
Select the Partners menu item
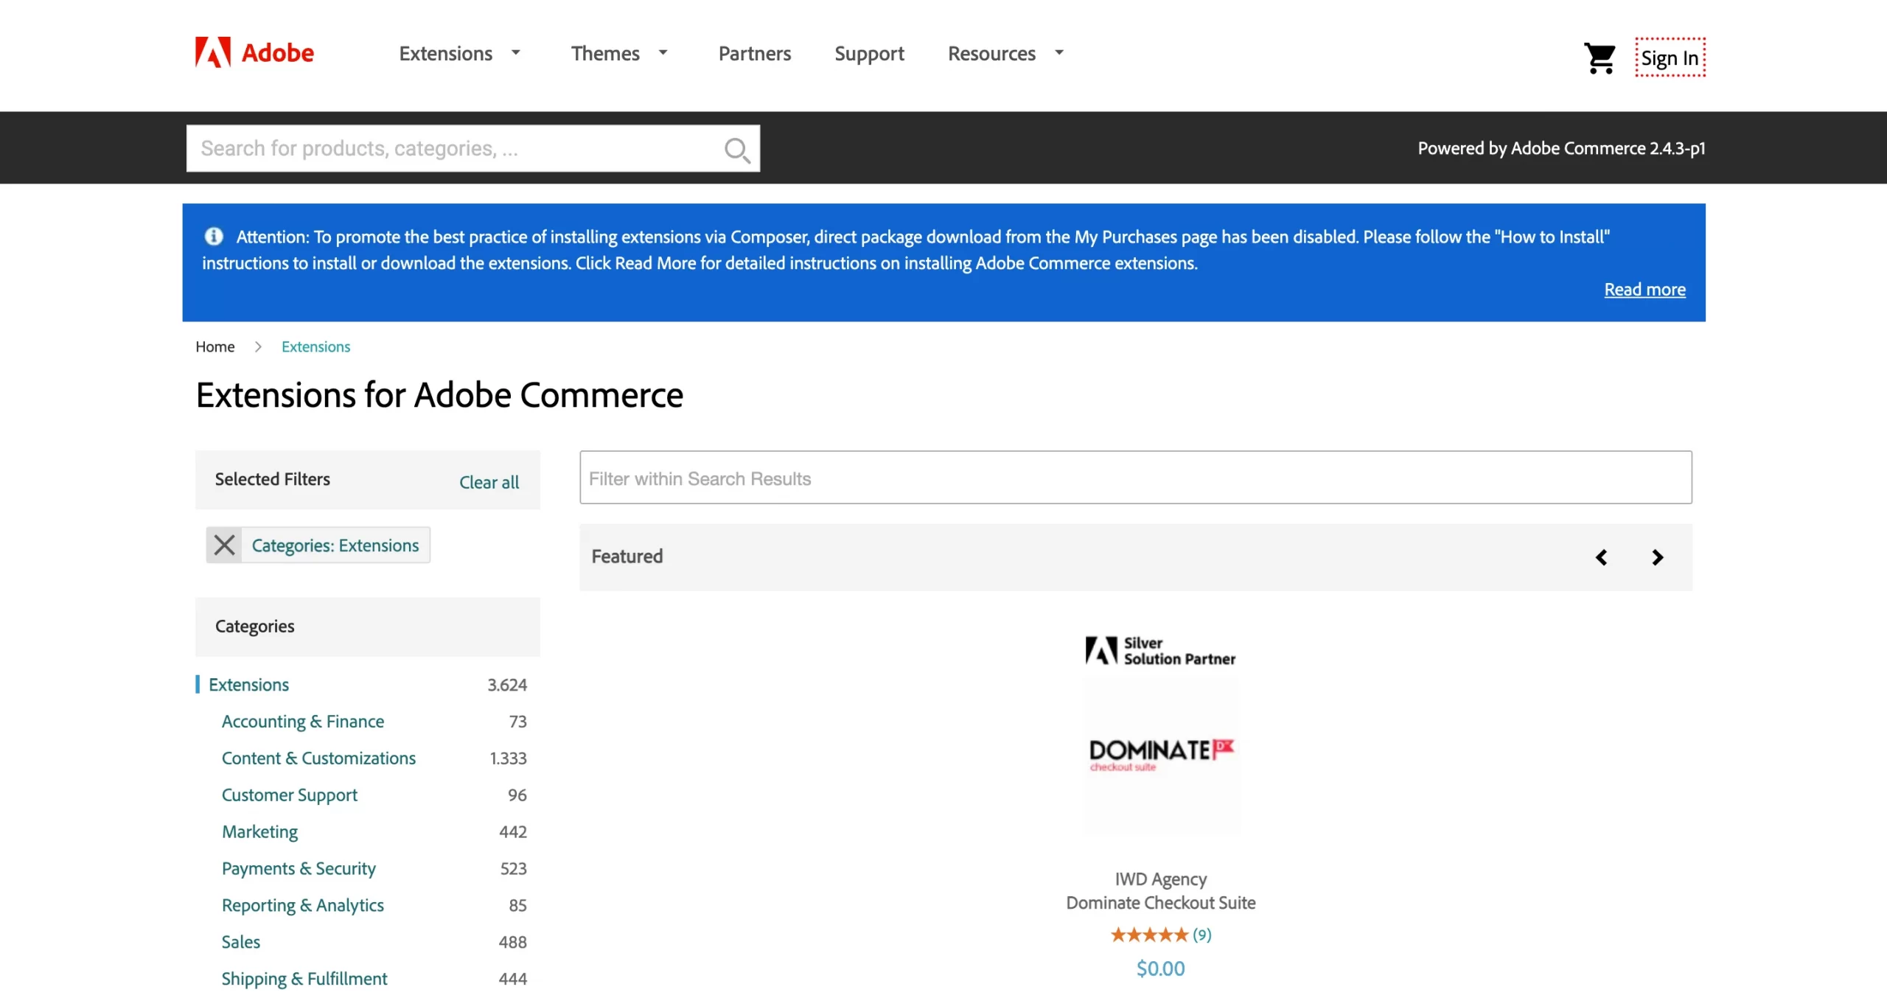[x=754, y=53]
